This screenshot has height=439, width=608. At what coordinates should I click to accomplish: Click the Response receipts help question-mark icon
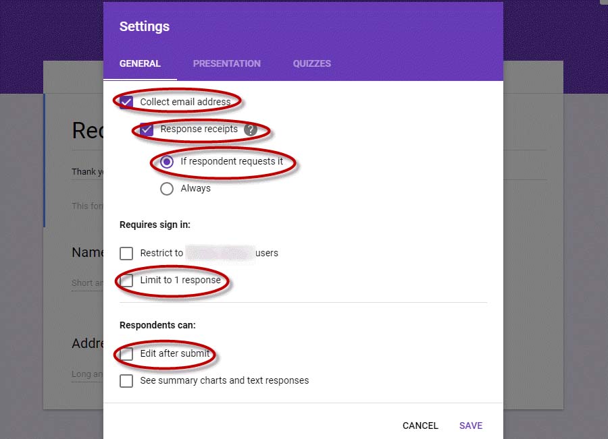251,129
